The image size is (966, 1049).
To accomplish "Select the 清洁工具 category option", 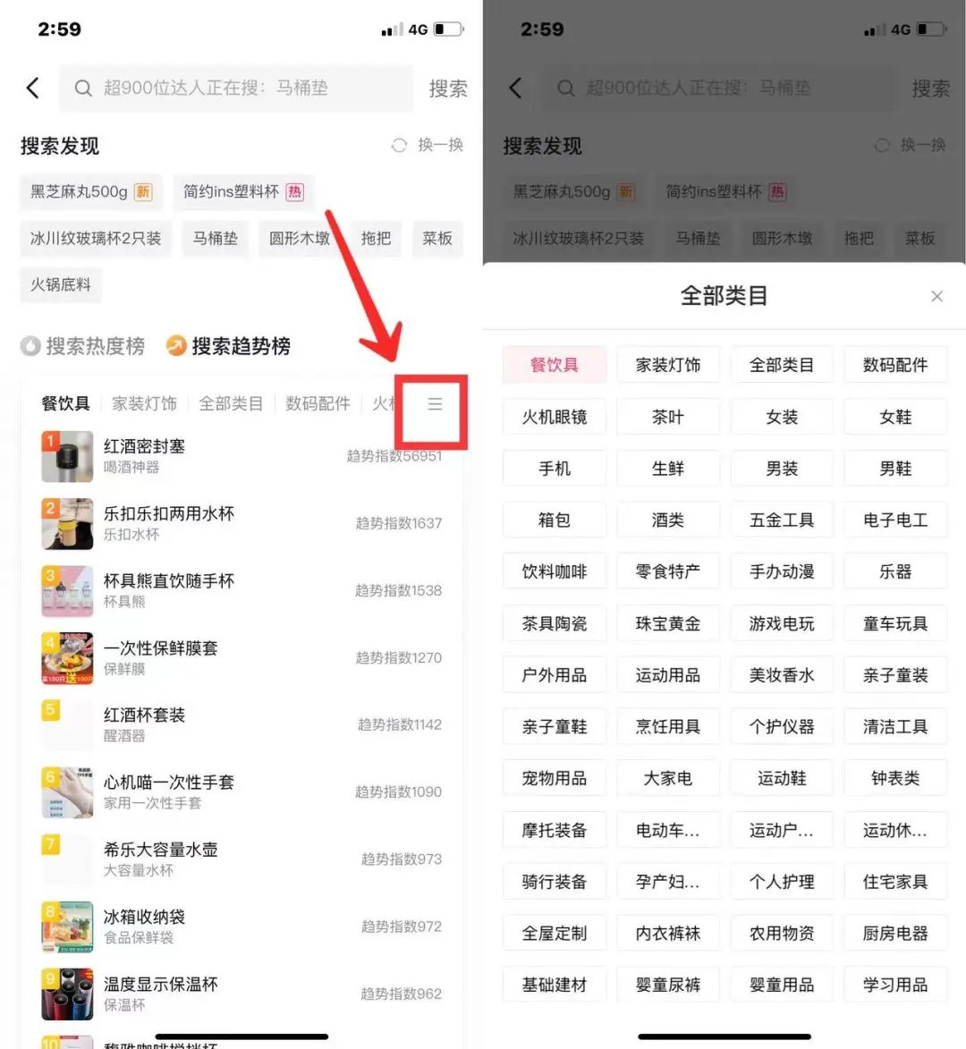I will tap(895, 726).
